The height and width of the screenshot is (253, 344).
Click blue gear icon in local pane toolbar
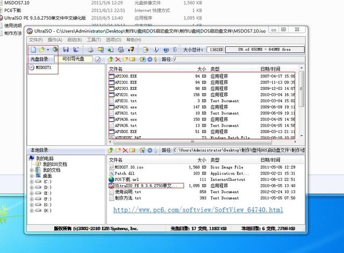pos(149,150)
